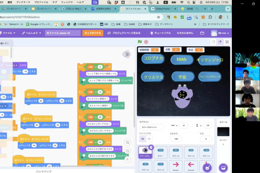Click the green flag to run project
The width and height of the screenshot is (260, 173).
[140, 42]
